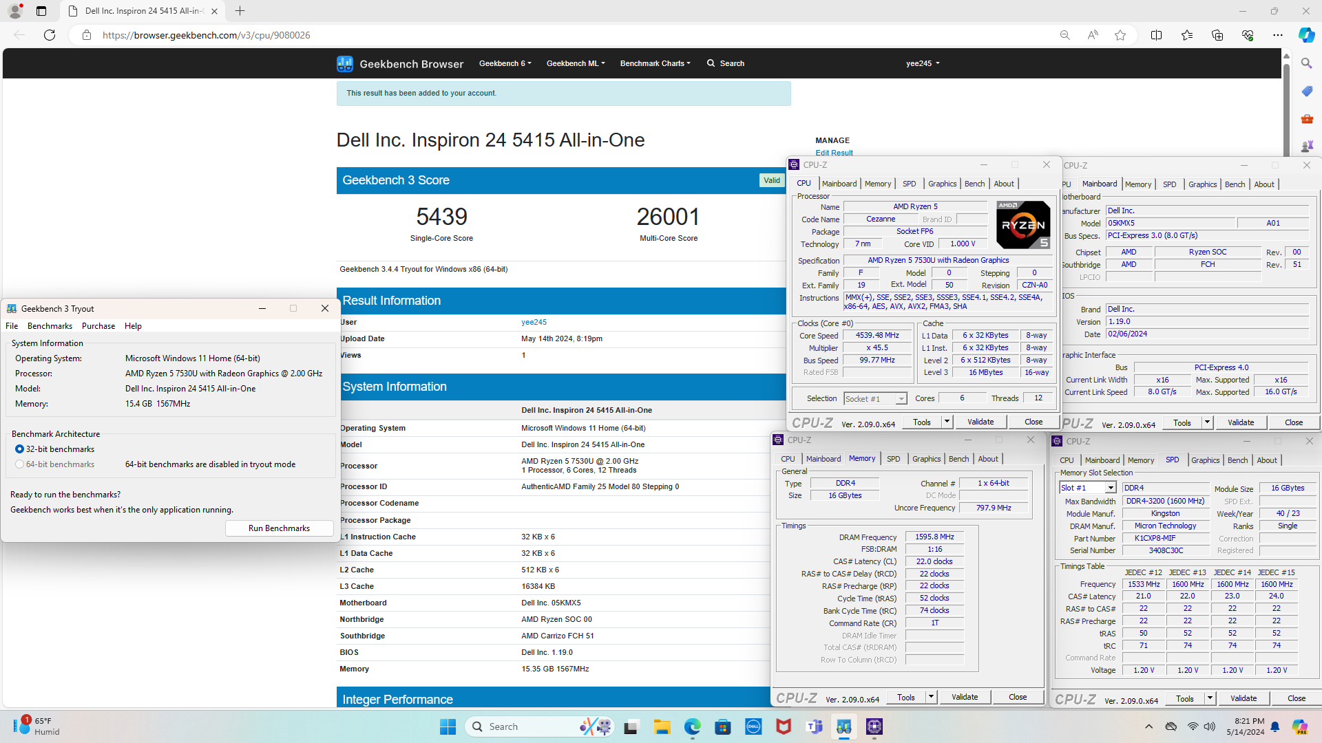Image resolution: width=1322 pixels, height=743 pixels.
Task: Click the Search link in Geekbench navbar
Action: [x=725, y=63]
